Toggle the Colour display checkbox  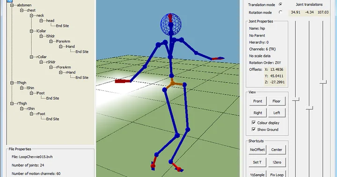254,123
